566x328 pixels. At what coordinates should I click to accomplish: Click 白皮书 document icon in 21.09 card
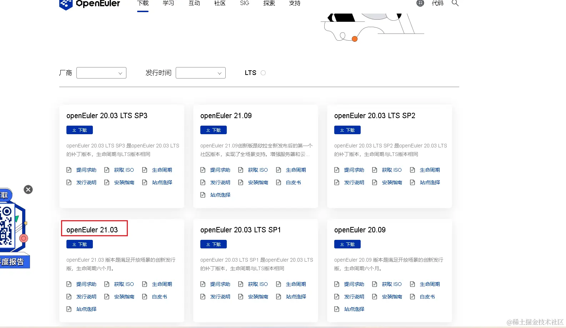coord(279,182)
